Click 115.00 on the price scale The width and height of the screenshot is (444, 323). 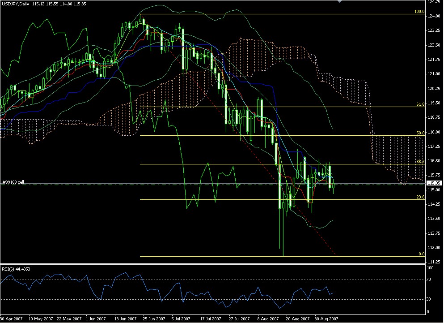pyautogui.click(x=434, y=189)
